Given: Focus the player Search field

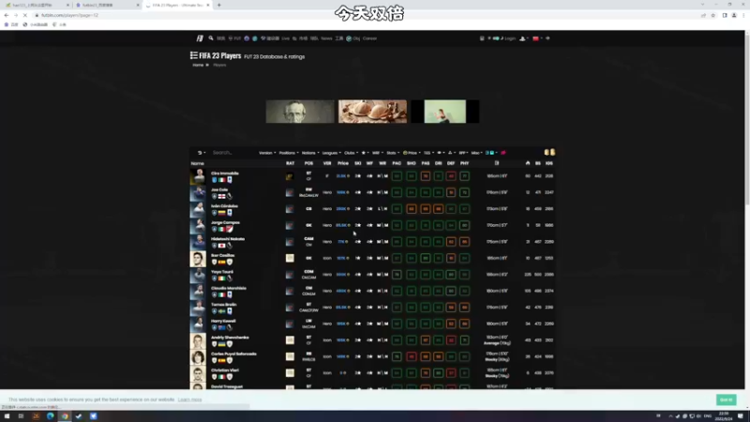Looking at the screenshot, I should point(232,153).
